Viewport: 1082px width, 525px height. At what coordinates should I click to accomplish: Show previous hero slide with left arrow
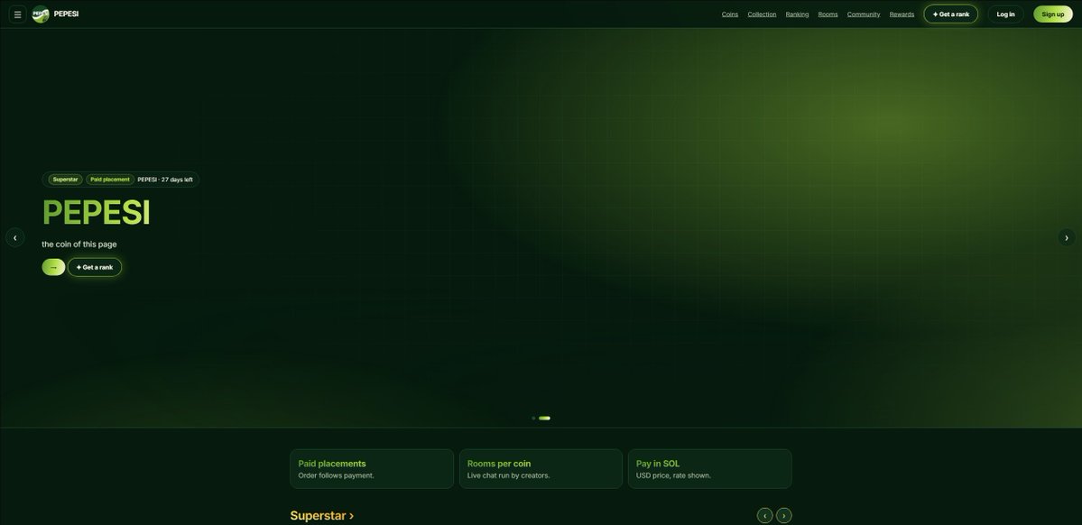click(15, 237)
